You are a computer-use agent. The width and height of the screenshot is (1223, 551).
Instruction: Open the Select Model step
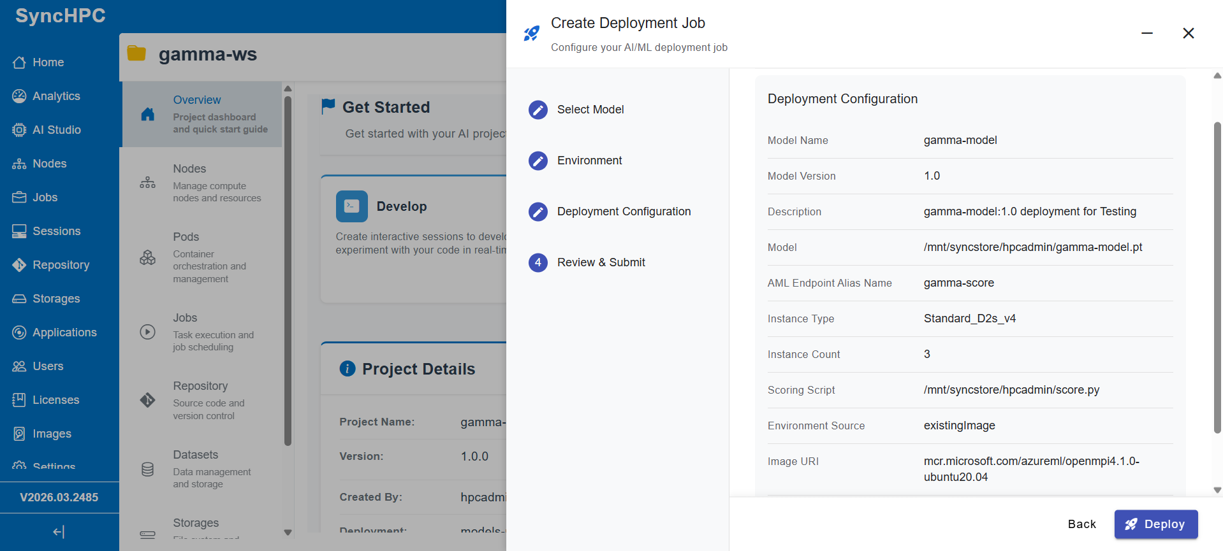(590, 110)
